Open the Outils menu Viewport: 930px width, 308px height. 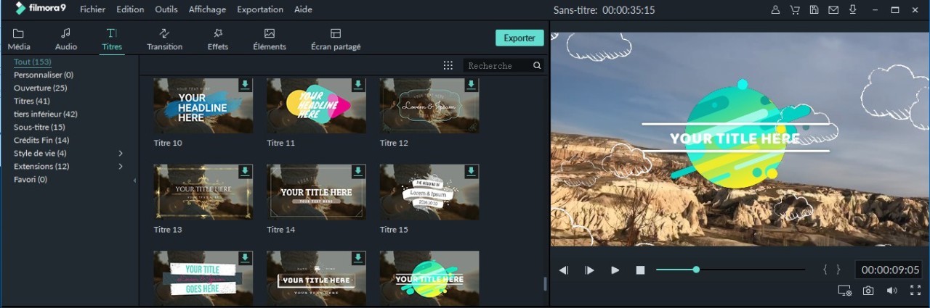click(166, 9)
